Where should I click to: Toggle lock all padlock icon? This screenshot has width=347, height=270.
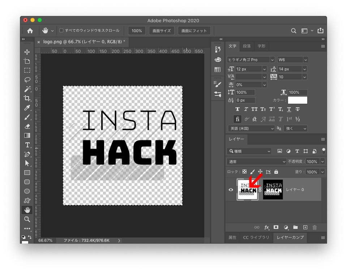(276, 172)
